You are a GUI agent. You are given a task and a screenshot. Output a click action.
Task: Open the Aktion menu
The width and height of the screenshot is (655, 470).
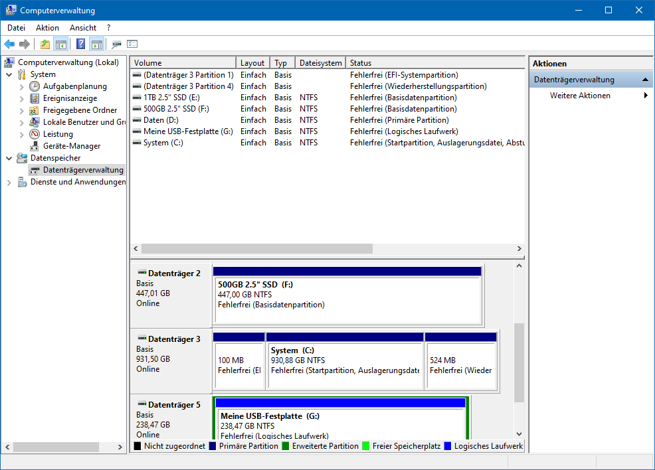(x=47, y=28)
